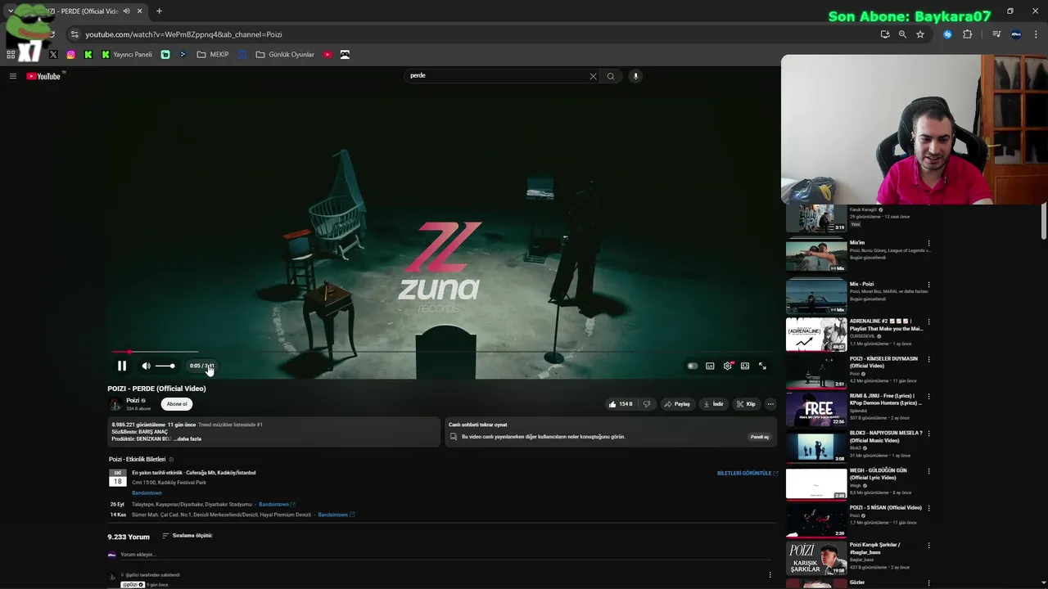The width and height of the screenshot is (1048, 589).
Task: Toggle the autoplay switch in the player
Action: 693,366
